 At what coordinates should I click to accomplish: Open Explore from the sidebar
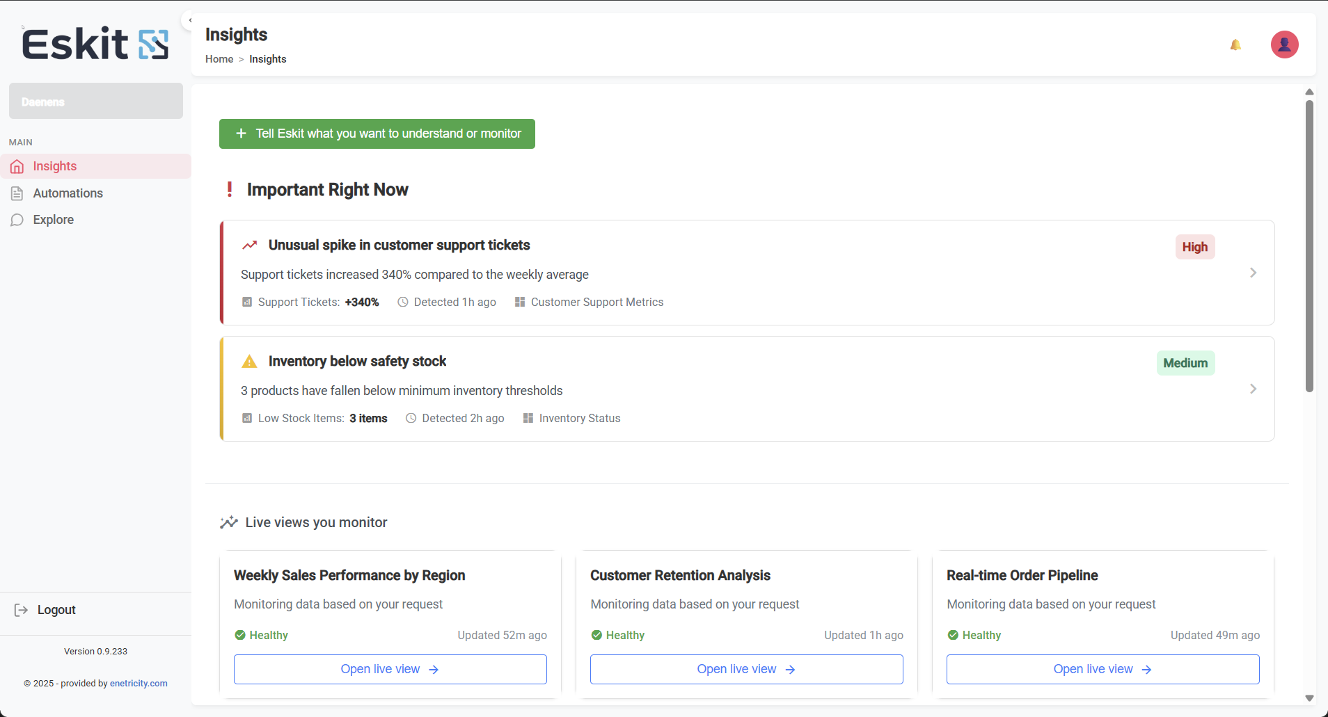pyautogui.click(x=54, y=219)
